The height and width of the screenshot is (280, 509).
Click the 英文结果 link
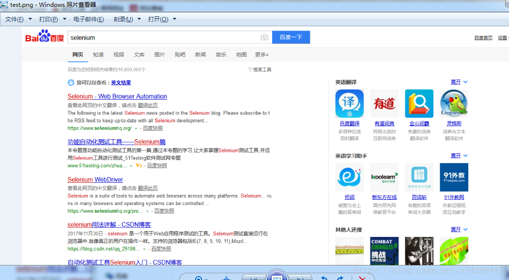click(x=121, y=83)
